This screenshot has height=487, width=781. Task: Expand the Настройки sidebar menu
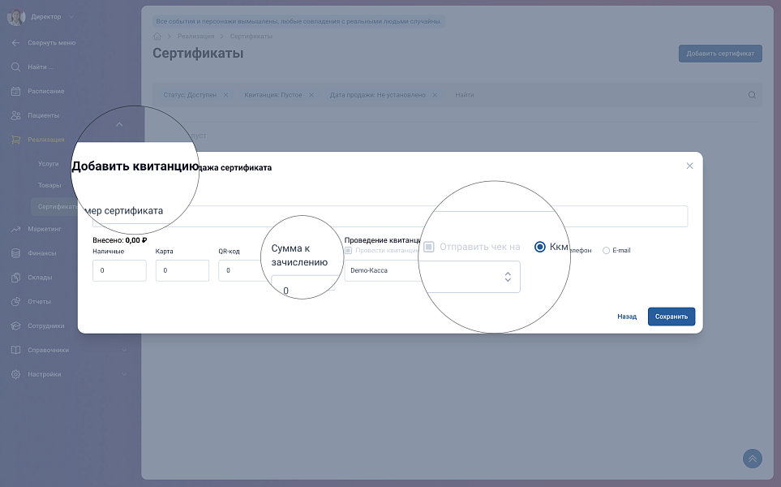[44, 375]
